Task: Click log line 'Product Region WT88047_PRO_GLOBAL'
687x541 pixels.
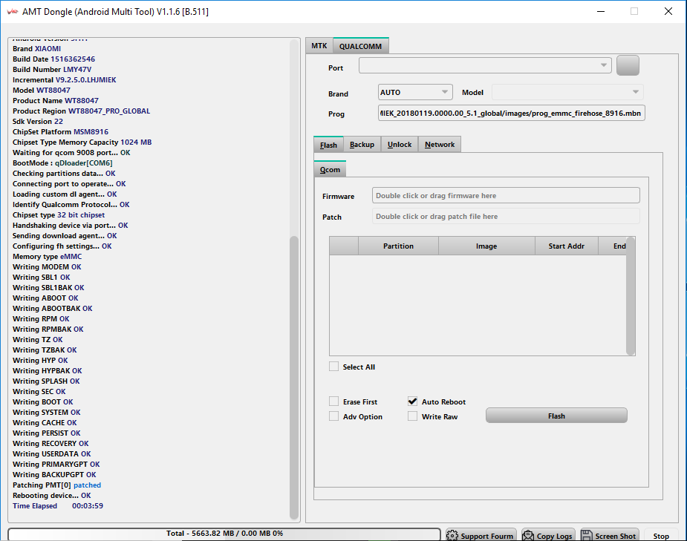Action: (81, 111)
